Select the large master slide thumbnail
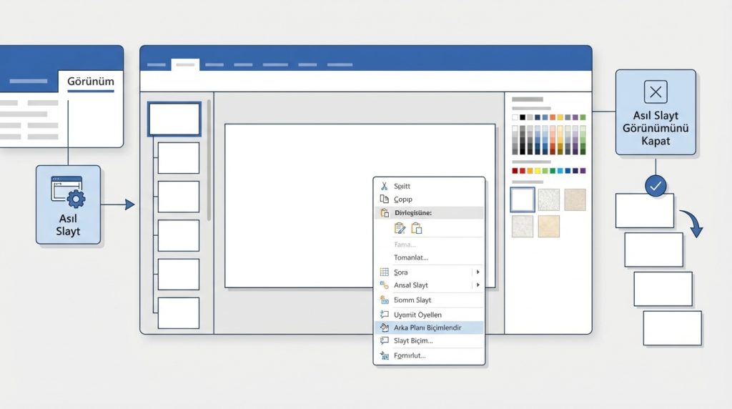The width and height of the screenshot is (732, 409). pyautogui.click(x=174, y=119)
